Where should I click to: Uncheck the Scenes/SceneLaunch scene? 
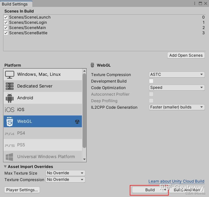pyautogui.click(x=6, y=17)
